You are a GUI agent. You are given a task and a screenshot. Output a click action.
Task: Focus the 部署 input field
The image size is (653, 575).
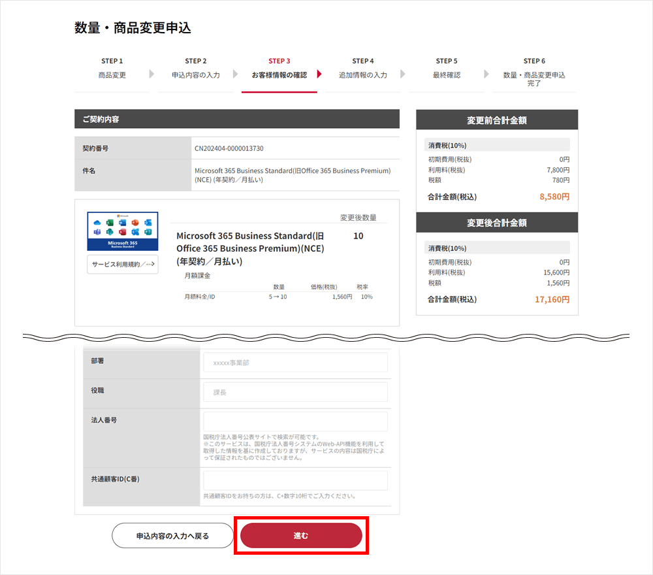tap(295, 363)
